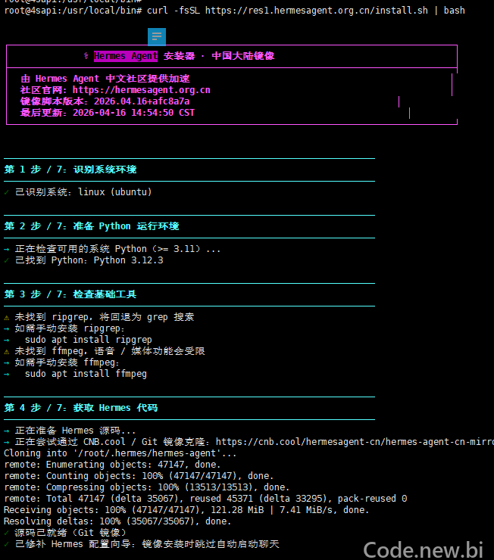Click the manual ffmpeg install hint line
The image size is (494, 560).
tap(62, 362)
